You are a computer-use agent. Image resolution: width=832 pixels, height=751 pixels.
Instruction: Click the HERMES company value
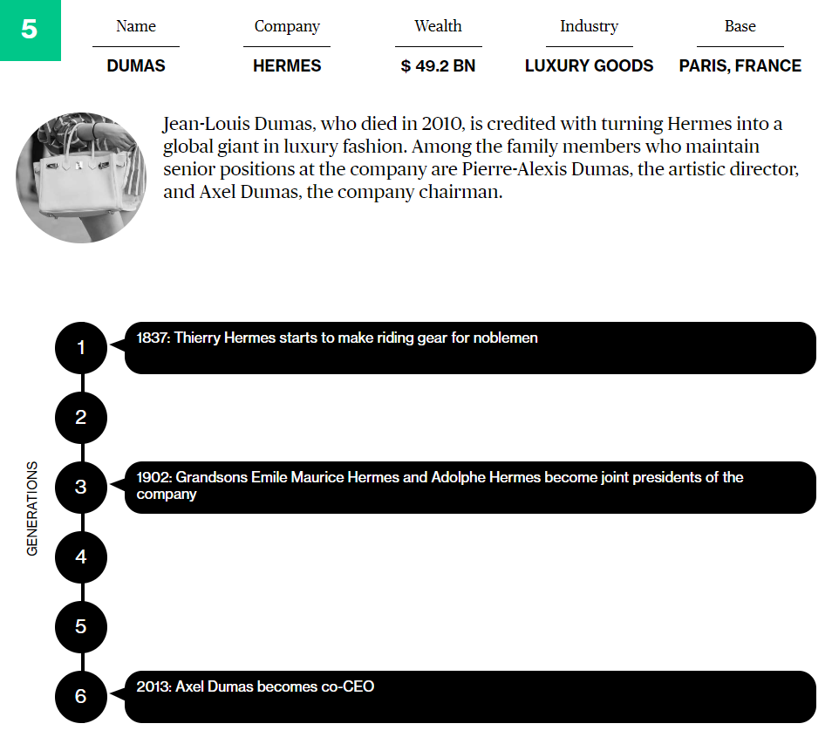287,65
